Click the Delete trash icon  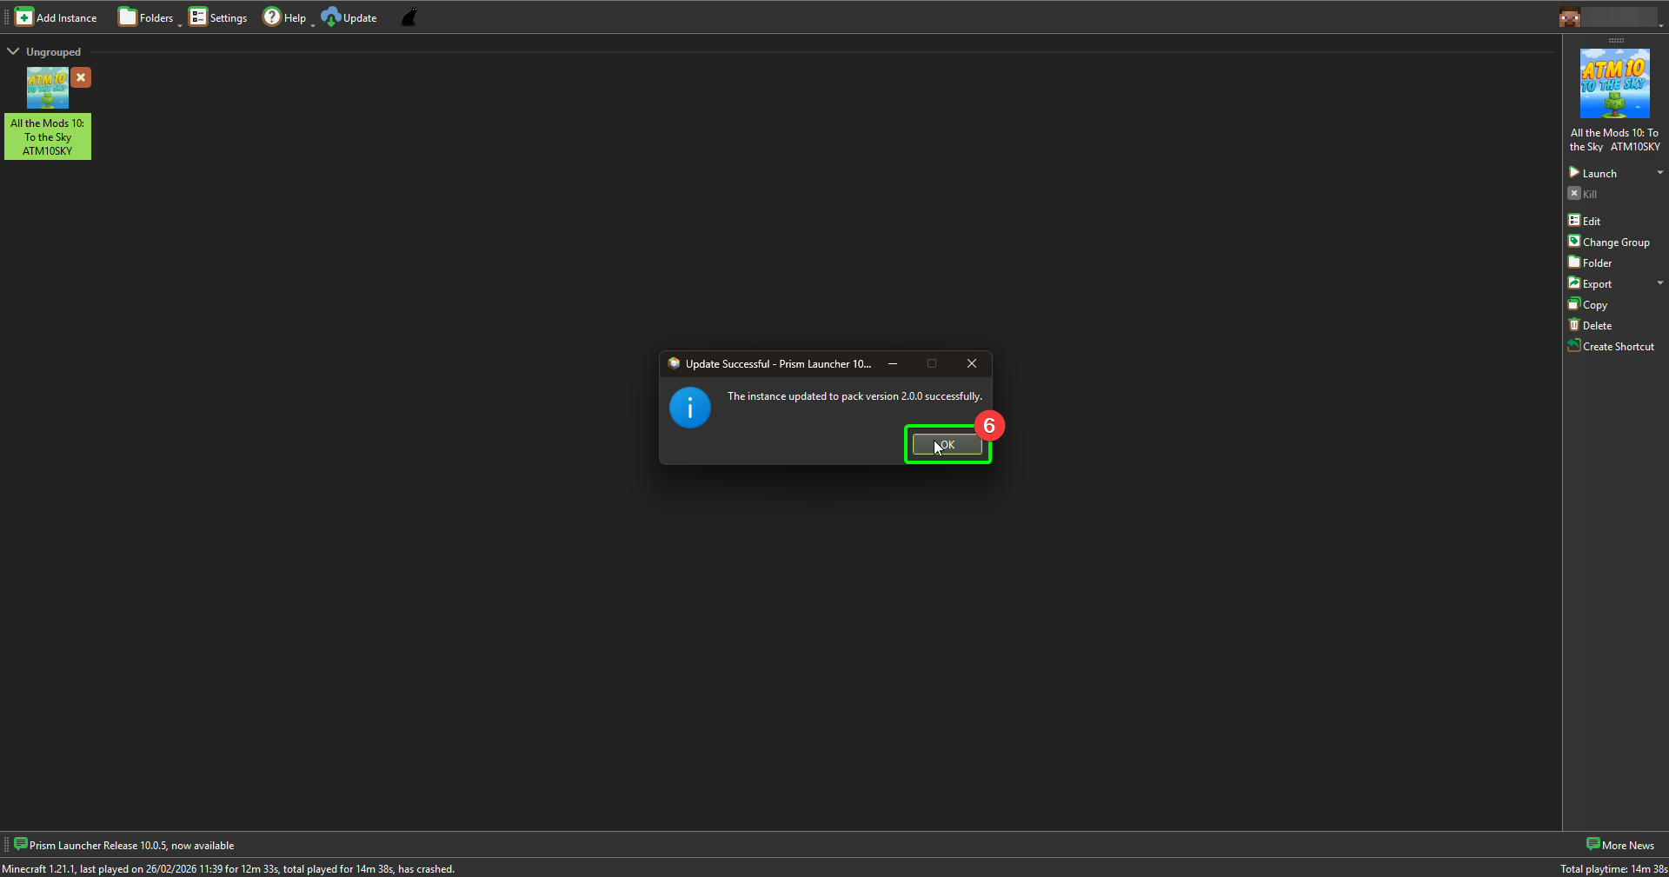(x=1574, y=325)
